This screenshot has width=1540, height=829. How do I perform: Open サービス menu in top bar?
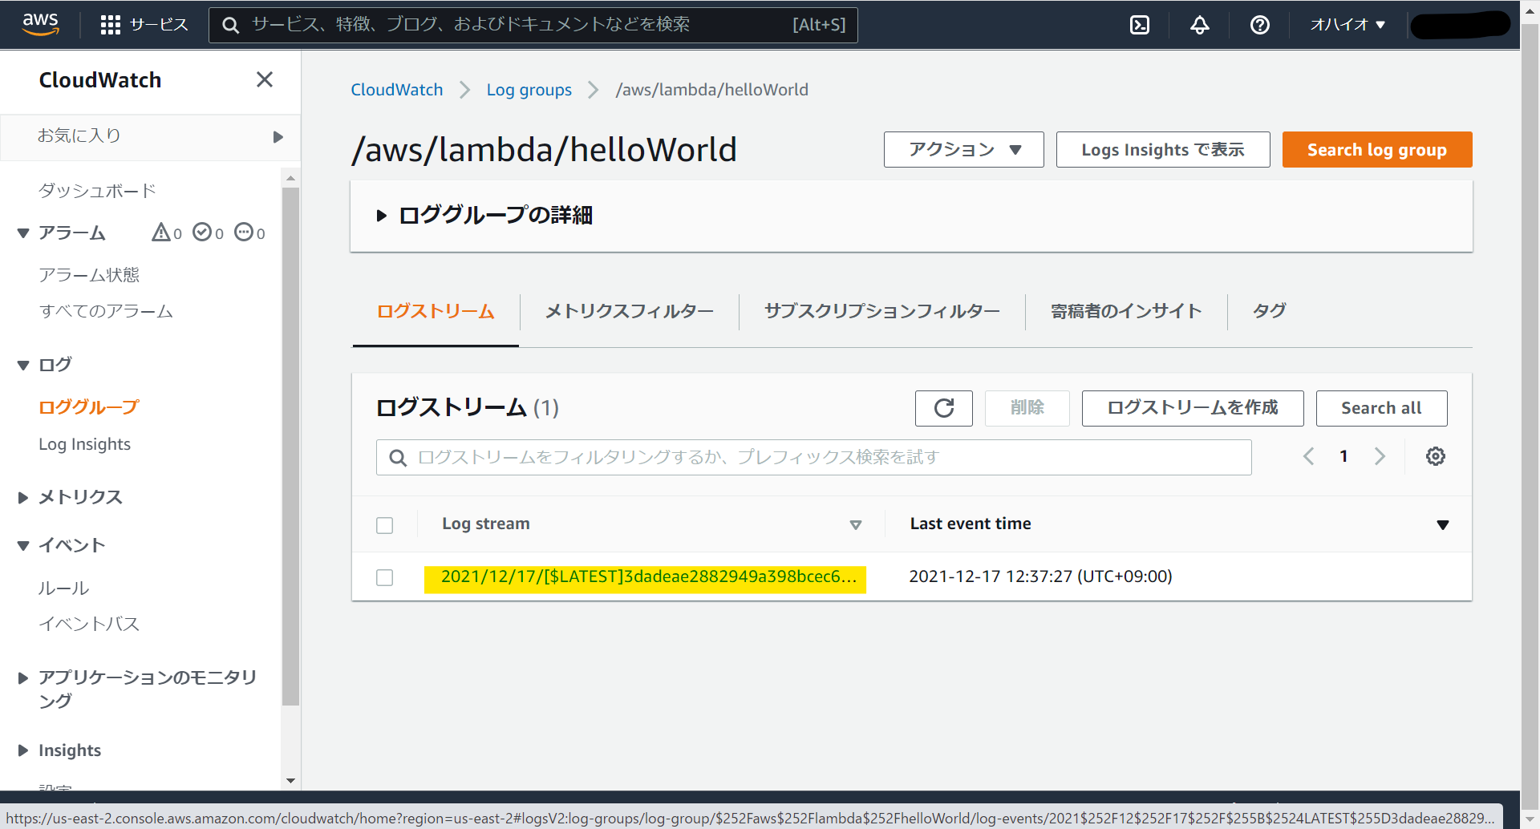coord(159,25)
